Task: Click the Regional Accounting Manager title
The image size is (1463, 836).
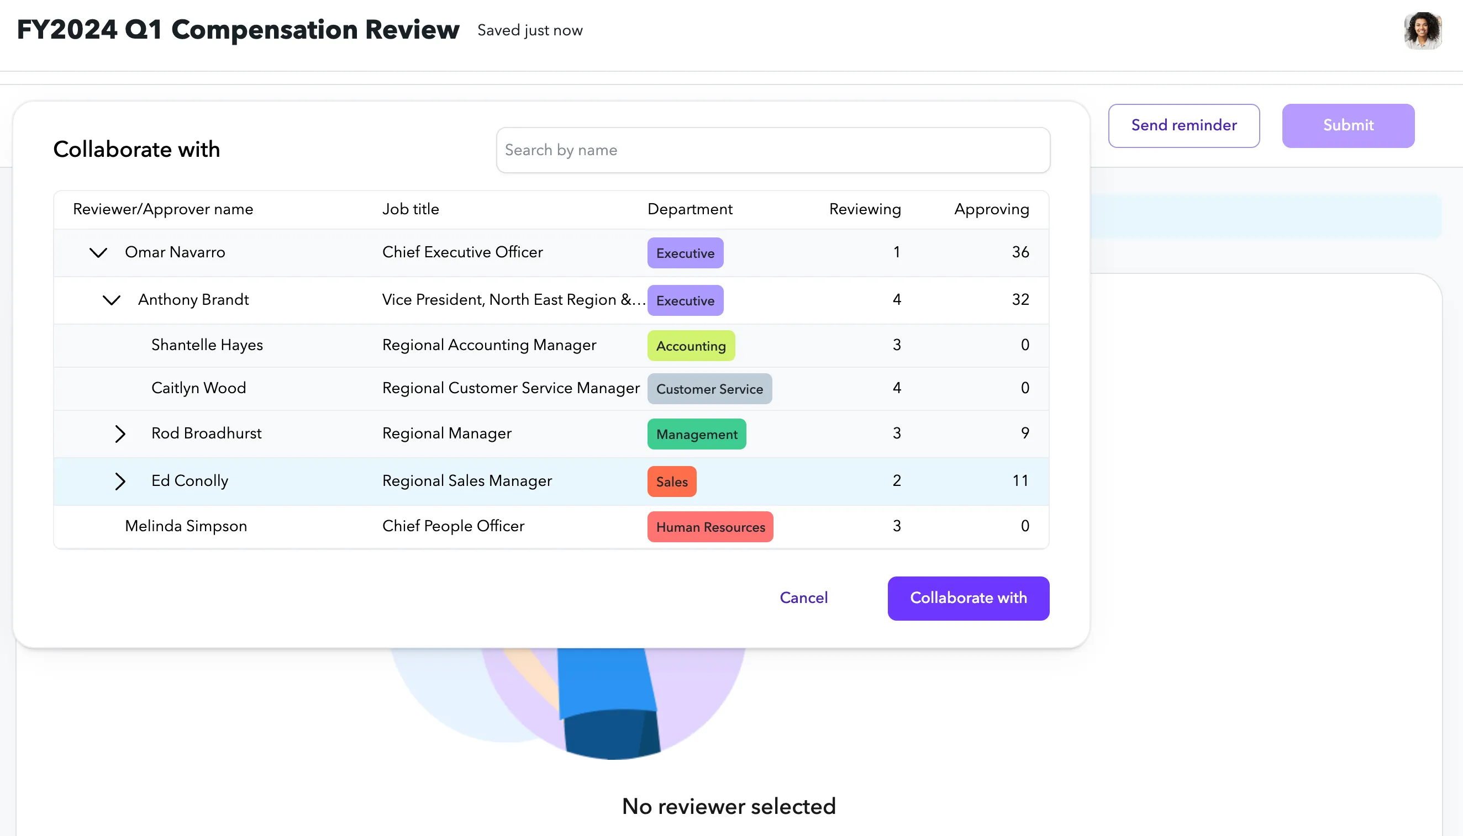Action: (489, 345)
